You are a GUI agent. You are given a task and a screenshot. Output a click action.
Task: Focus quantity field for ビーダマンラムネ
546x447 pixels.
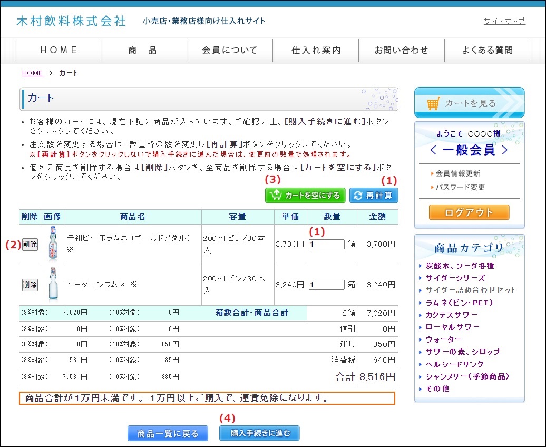pyautogui.click(x=326, y=285)
